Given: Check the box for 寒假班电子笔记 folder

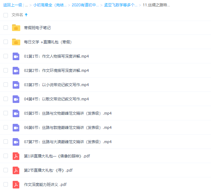Looking at the screenshot, I should click(x=6, y=28).
